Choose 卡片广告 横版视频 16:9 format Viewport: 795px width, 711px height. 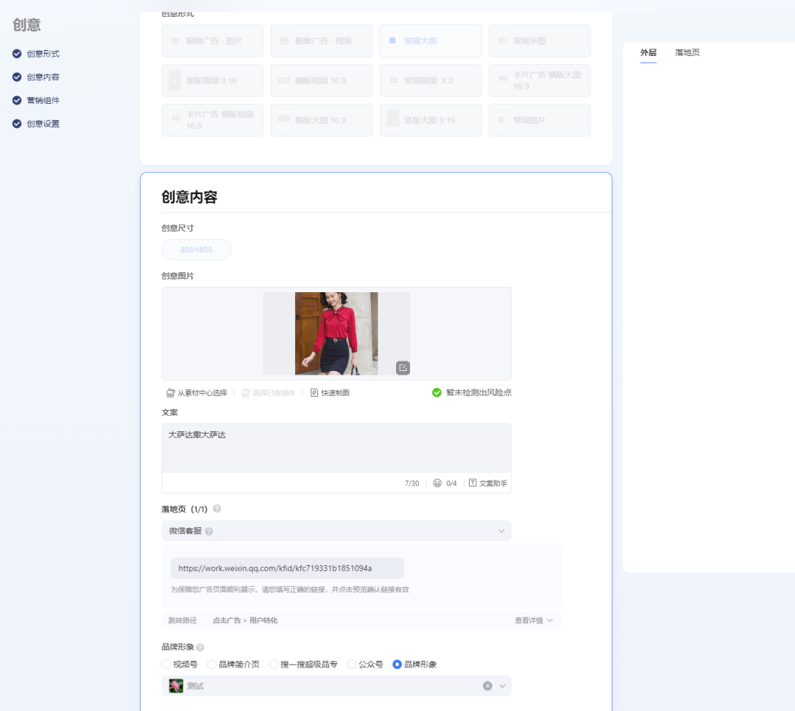pos(213,120)
